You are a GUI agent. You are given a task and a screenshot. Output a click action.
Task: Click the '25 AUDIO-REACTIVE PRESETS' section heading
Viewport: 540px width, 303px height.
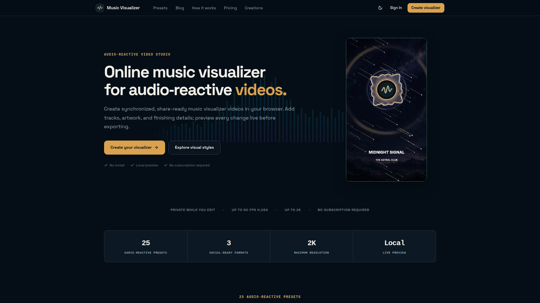[x=270, y=297]
